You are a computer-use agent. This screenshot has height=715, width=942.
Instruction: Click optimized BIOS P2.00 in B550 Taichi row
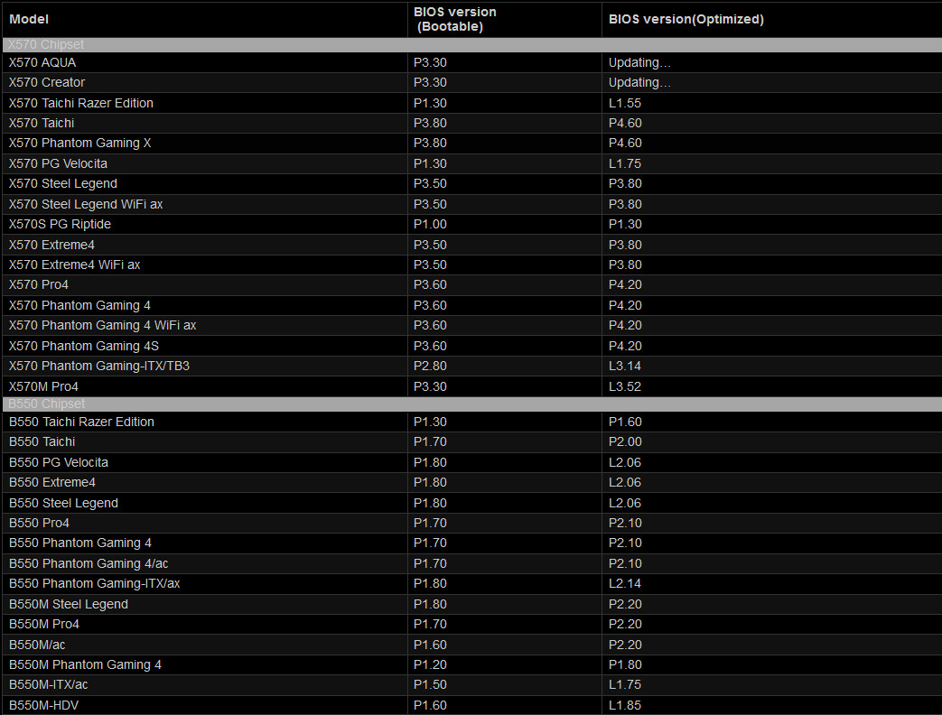pyautogui.click(x=625, y=441)
